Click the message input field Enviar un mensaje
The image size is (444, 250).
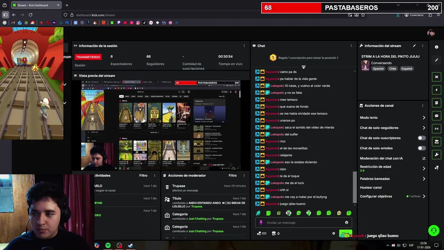click(x=304, y=223)
